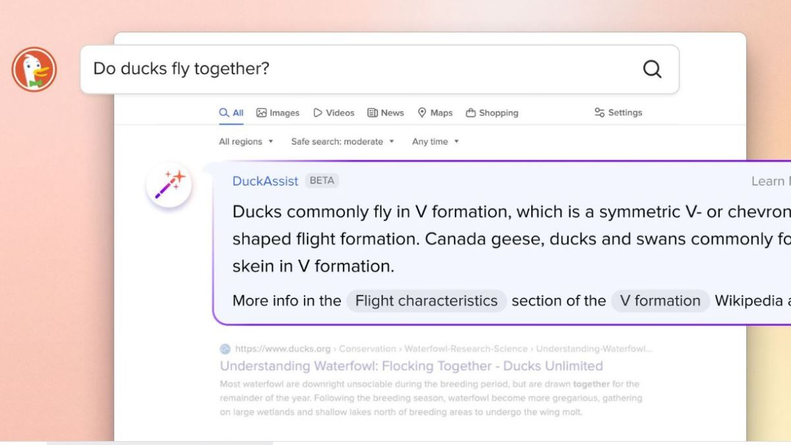Open the Settings controls
This screenshot has width=791, height=445.
(618, 112)
